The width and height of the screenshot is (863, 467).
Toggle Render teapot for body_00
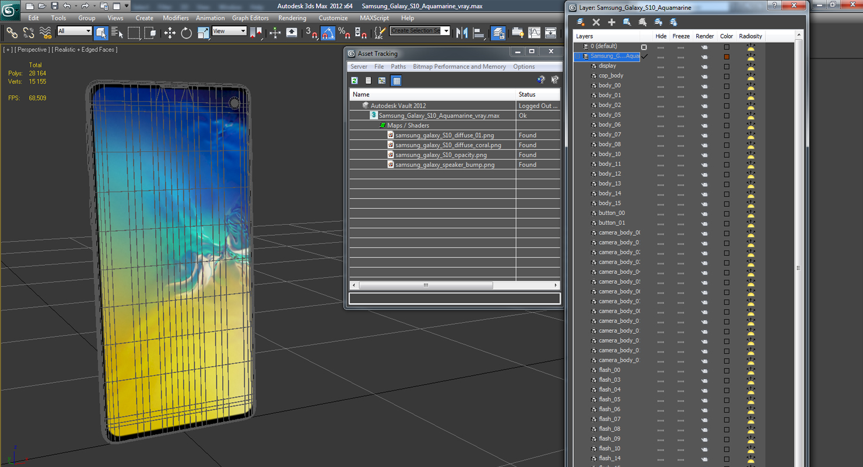click(704, 86)
